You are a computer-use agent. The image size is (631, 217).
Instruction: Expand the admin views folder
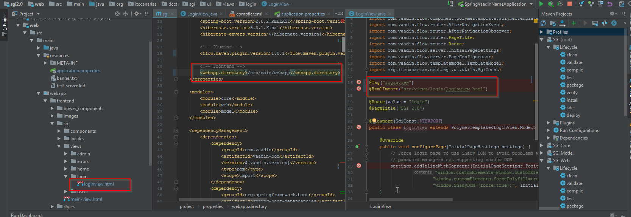66,154
